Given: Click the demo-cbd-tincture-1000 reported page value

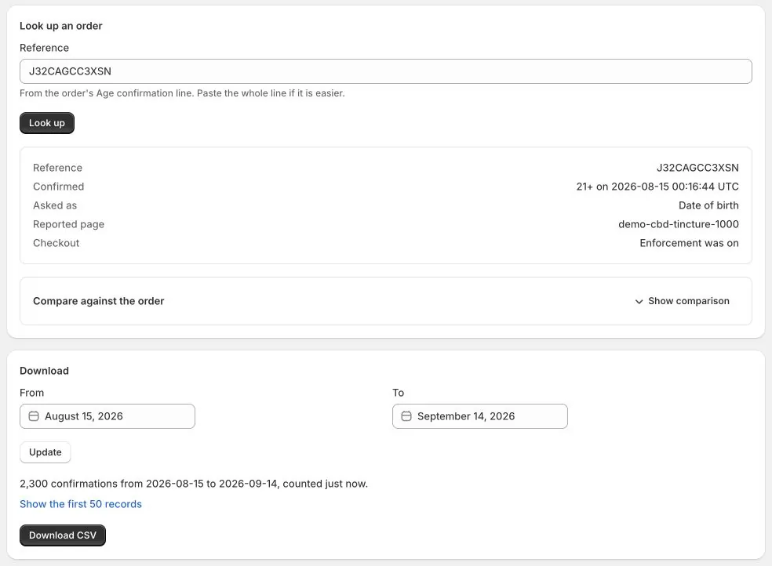Looking at the screenshot, I should pos(679,224).
